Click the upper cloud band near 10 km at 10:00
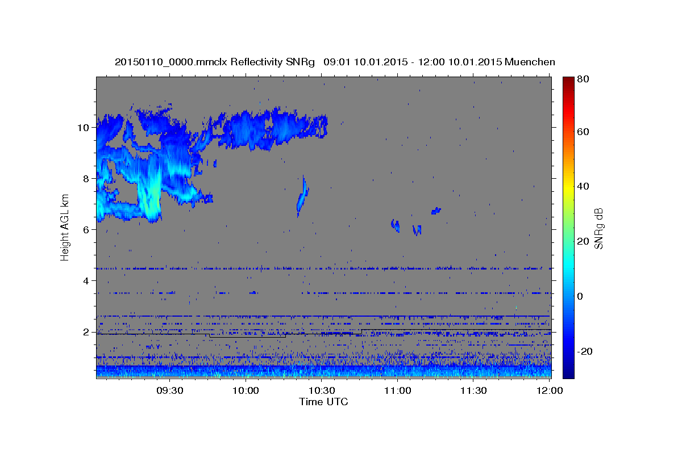The image size is (682, 454). click(246, 131)
